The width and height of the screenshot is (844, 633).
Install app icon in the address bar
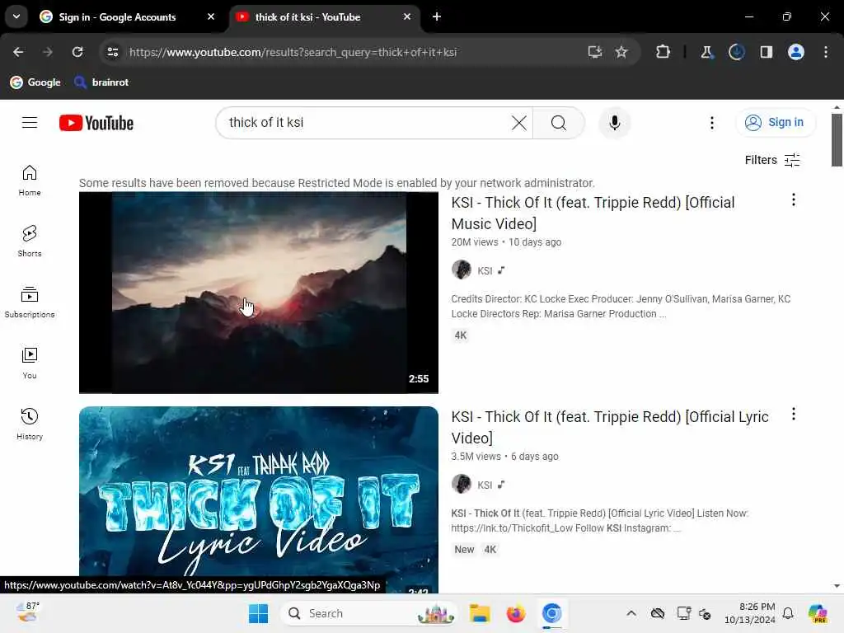(594, 52)
